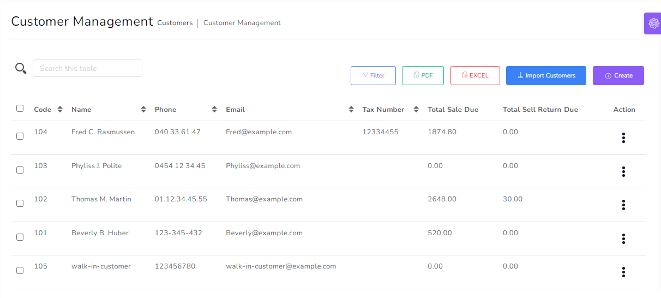The width and height of the screenshot is (661, 298).
Task: Open three-dot menu for Beverly B. Huber
Action: [x=623, y=239]
